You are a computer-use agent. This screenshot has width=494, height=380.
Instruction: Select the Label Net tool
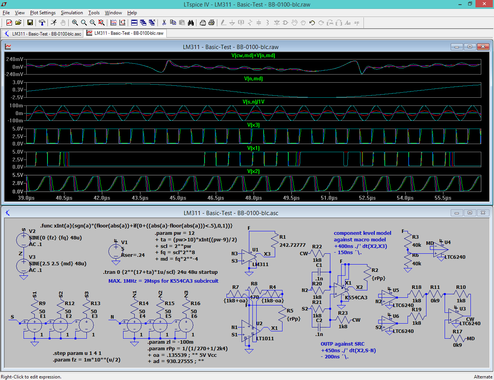pos(241,23)
